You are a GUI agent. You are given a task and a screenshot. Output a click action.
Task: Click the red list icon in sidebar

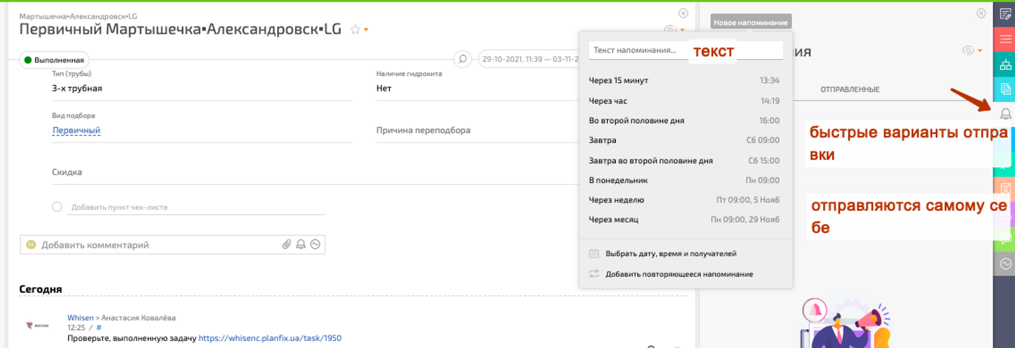click(1005, 40)
